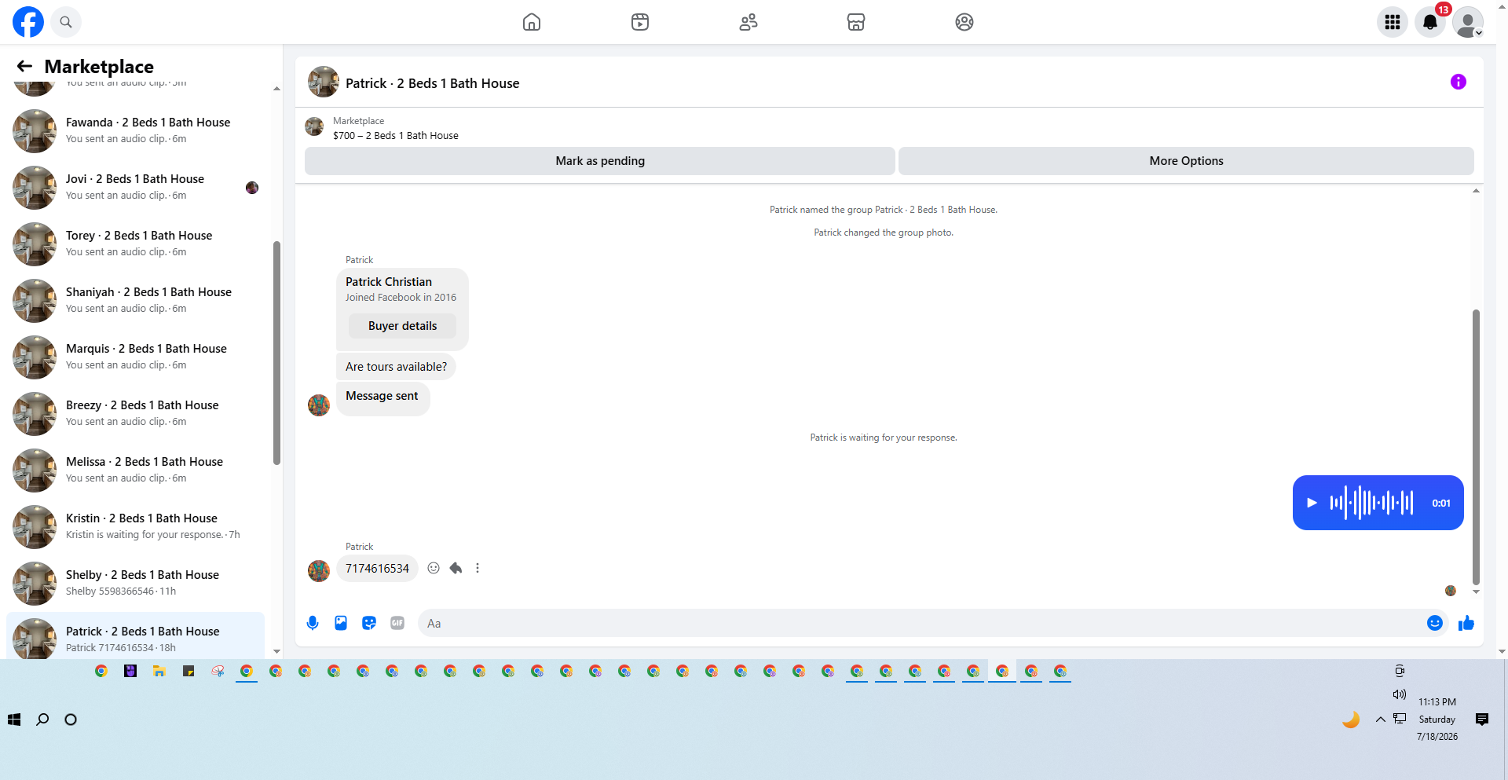Screen dimensions: 1508x780
Task: Open File Explorer from the taskbar
Action: point(159,671)
